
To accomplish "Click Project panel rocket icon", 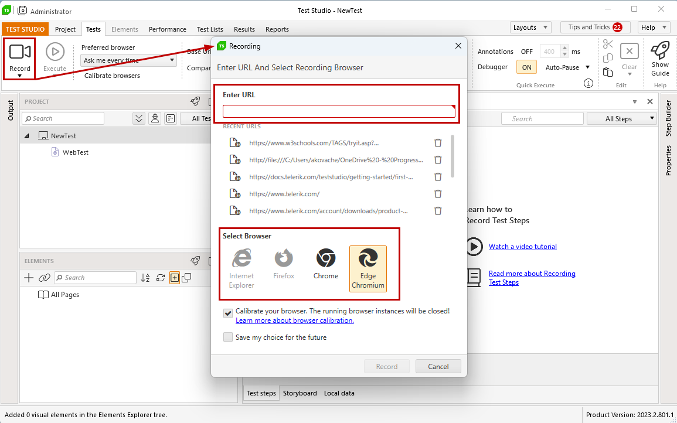I will 195,101.
